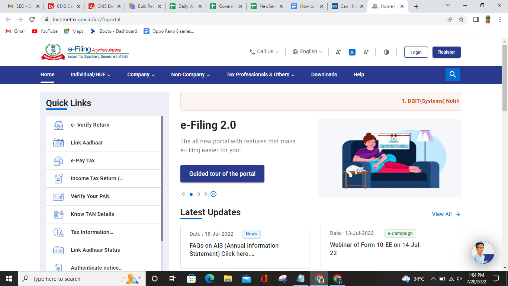This screenshot has height=286, width=508.
Task: Select the largest font size A+ icon
Action: tap(366, 52)
